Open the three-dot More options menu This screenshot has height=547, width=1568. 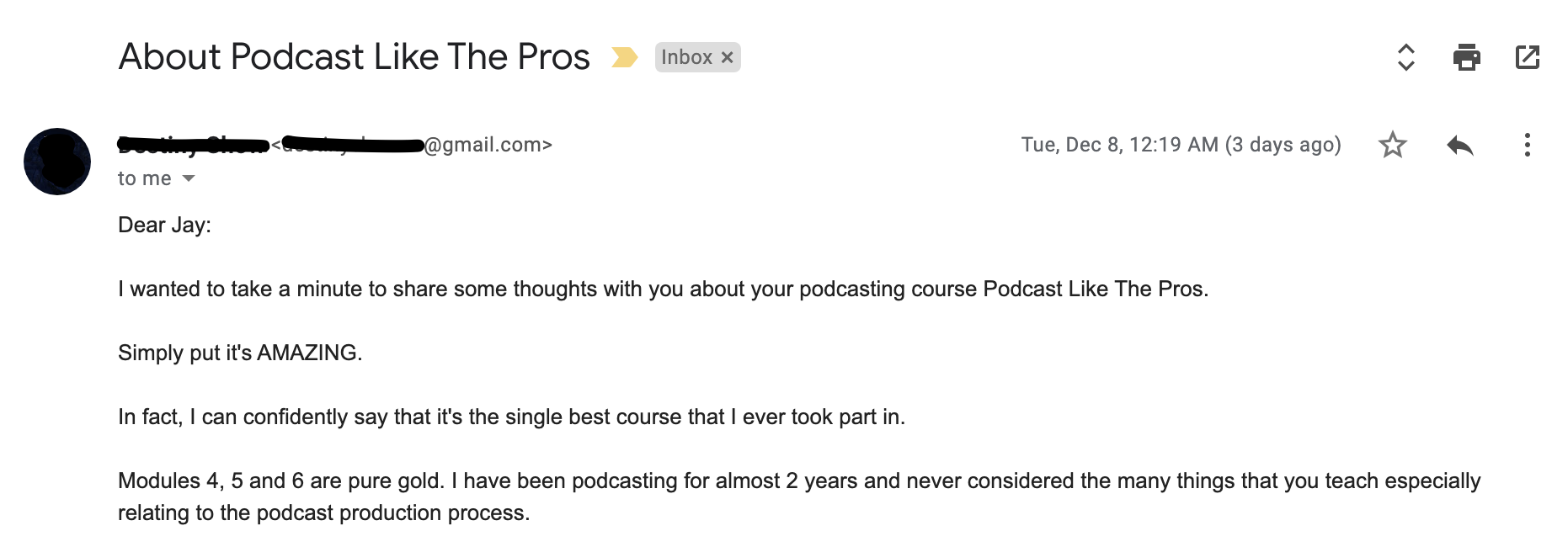pos(1527,145)
